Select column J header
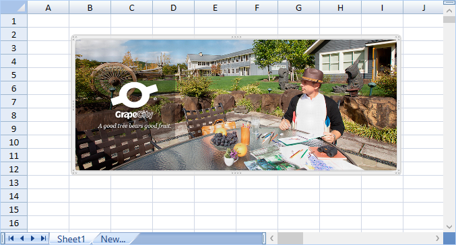This screenshot has width=456, height=245. pos(423,7)
